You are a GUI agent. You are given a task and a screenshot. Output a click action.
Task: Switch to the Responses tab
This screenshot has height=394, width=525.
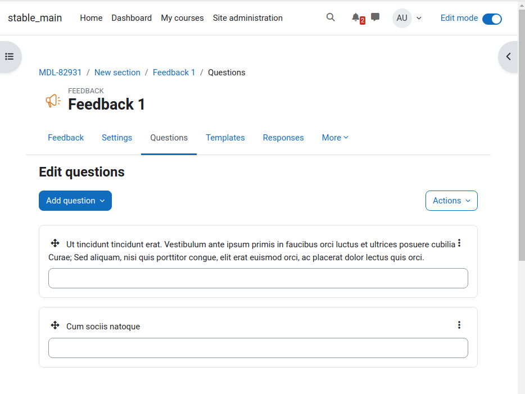click(283, 138)
